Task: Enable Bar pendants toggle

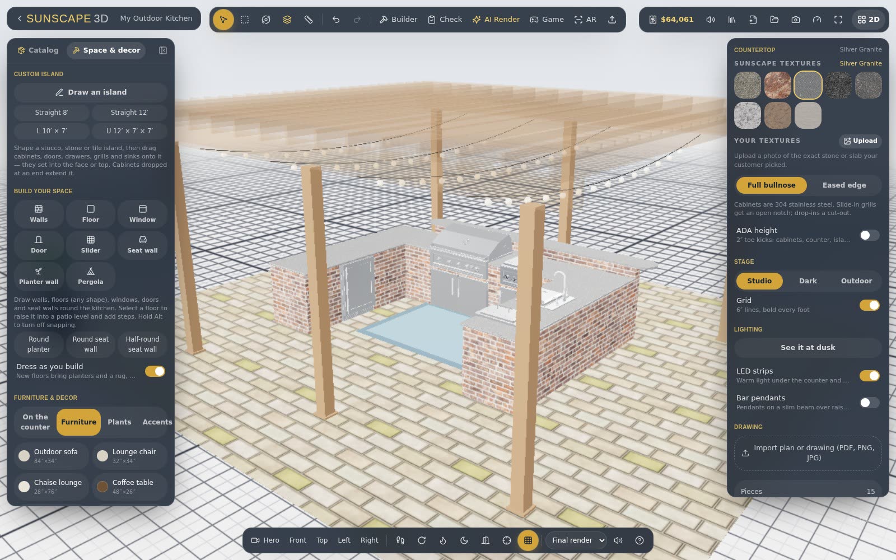Action: 869,403
